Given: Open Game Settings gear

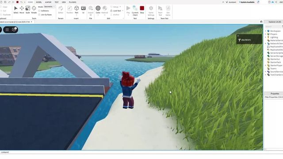Looking at the screenshot, I should click(x=151, y=11).
